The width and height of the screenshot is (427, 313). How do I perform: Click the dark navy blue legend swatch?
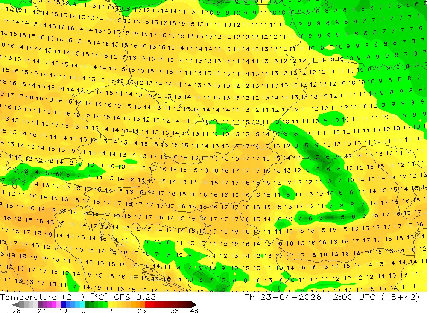(63, 304)
